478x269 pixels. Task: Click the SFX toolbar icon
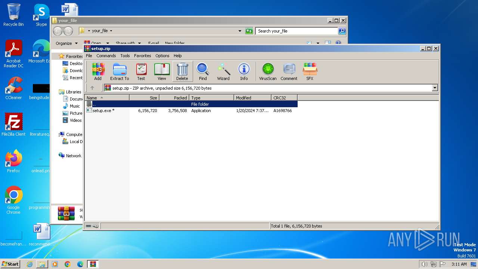point(310,71)
